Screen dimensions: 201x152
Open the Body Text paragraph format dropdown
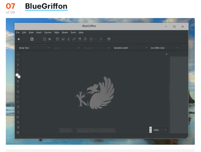click(x=34, y=48)
